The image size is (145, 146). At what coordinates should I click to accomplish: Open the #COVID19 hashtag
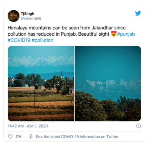19,40
